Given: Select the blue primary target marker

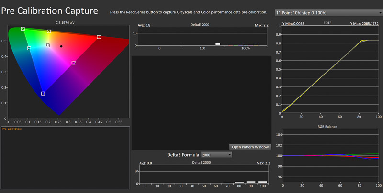Looking at the screenshot, I should tap(43, 93).
